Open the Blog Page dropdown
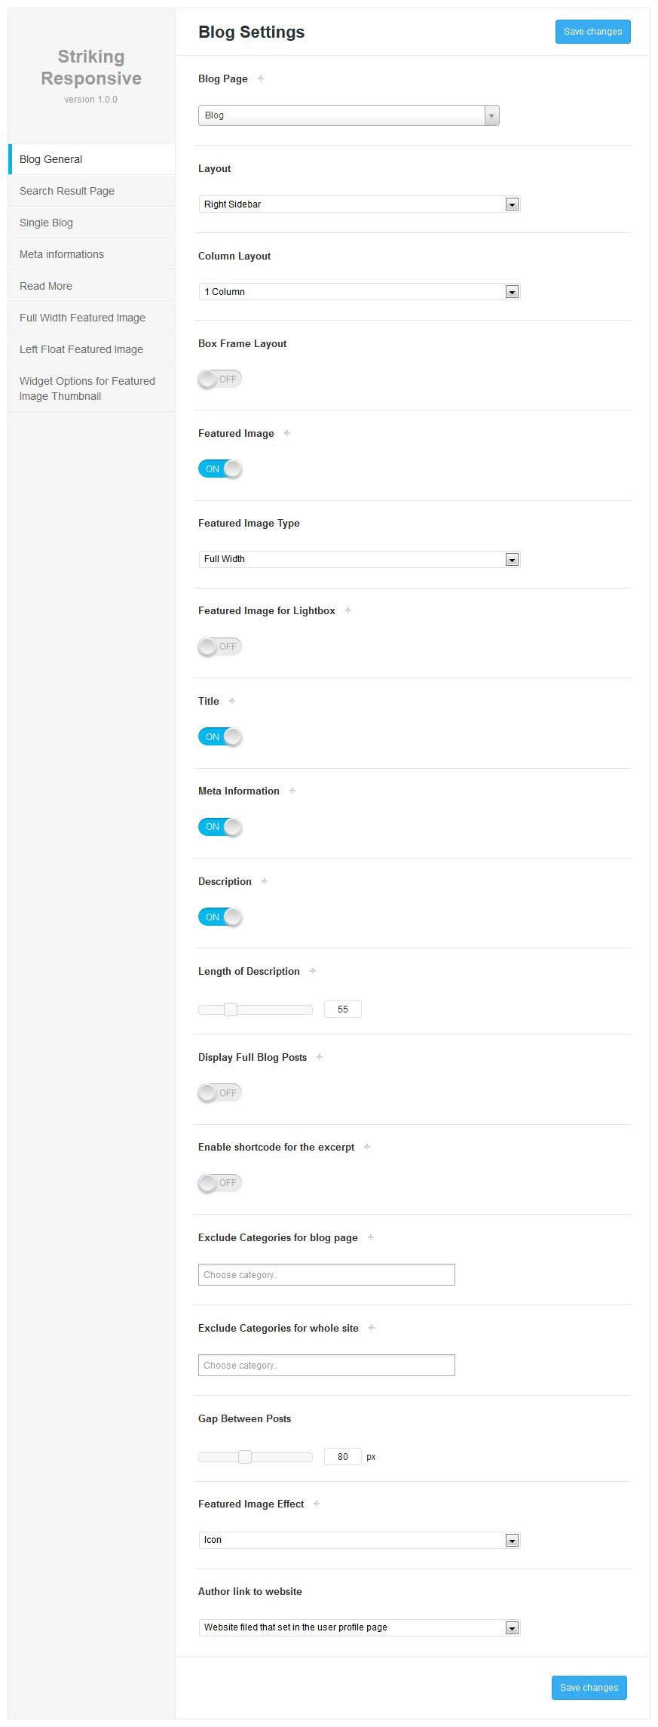This screenshot has height=1727, width=658. pos(349,115)
